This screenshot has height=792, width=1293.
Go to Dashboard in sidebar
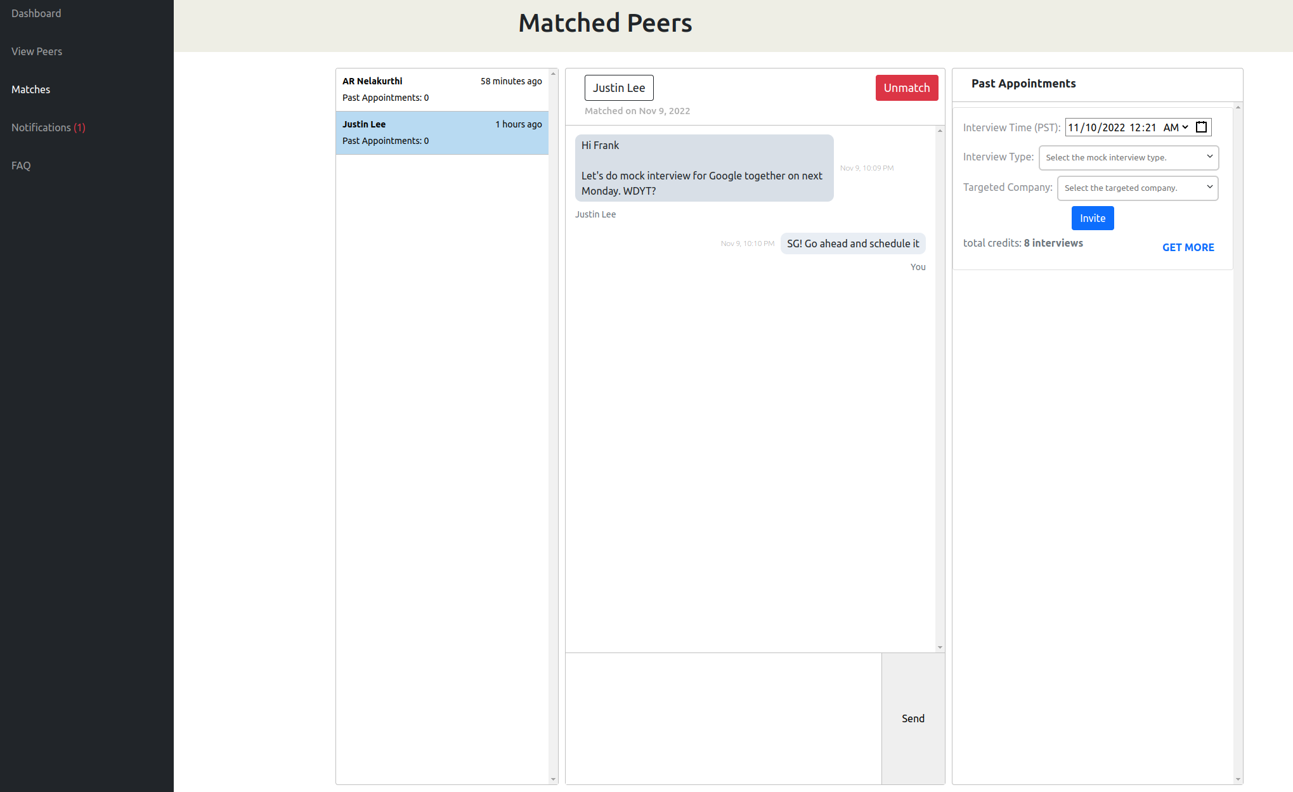click(x=36, y=13)
